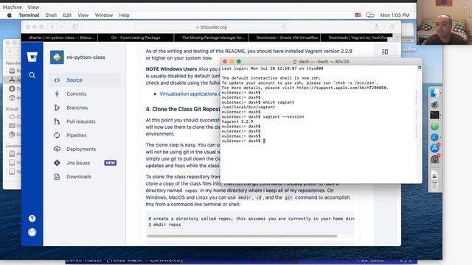Open the App Store icon in Dock
472x265 pixels.
pyautogui.click(x=434, y=148)
